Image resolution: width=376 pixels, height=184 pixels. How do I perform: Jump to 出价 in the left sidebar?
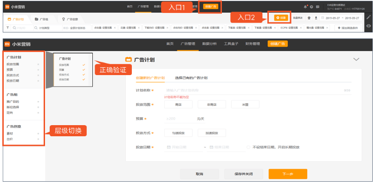click(10, 139)
